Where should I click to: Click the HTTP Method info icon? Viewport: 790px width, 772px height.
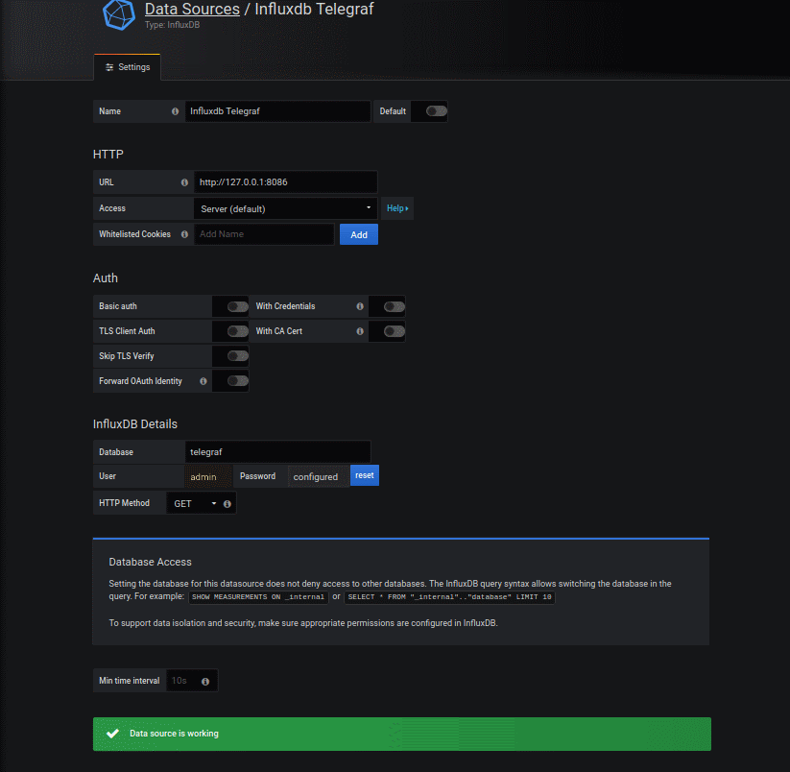[x=227, y=504]
